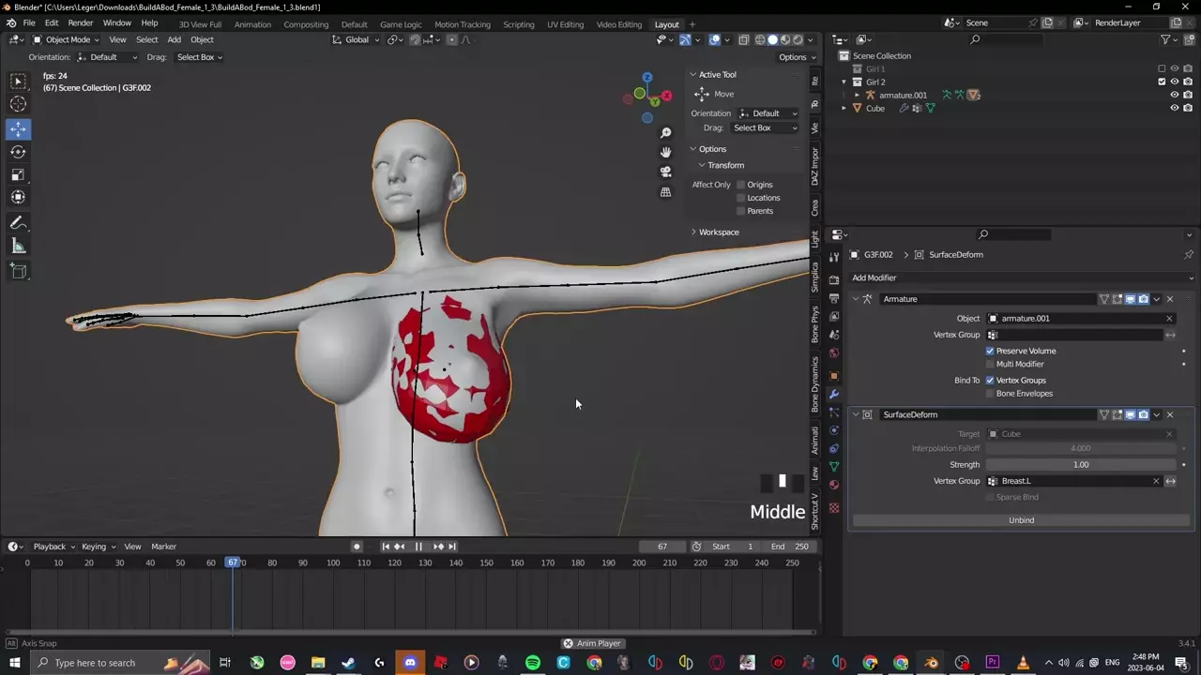Activate the Rotate tool
1201x675 pixels.
click(18, 152)
